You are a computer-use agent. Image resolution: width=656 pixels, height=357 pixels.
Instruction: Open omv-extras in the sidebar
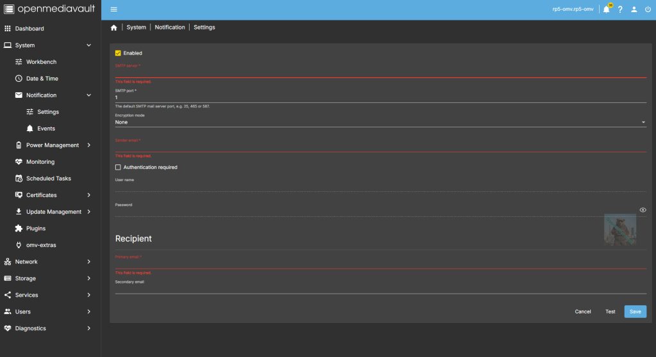point(41,245)
